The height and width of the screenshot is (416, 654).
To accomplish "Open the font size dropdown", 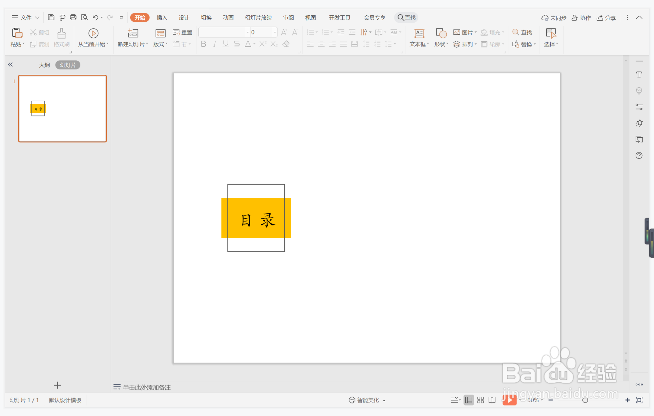I will pyautogui.click(x=275, y=32).
